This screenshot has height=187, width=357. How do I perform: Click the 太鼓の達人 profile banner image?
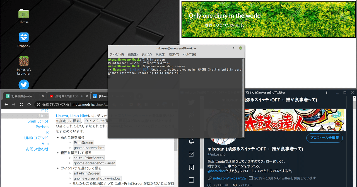pos(295,120)
